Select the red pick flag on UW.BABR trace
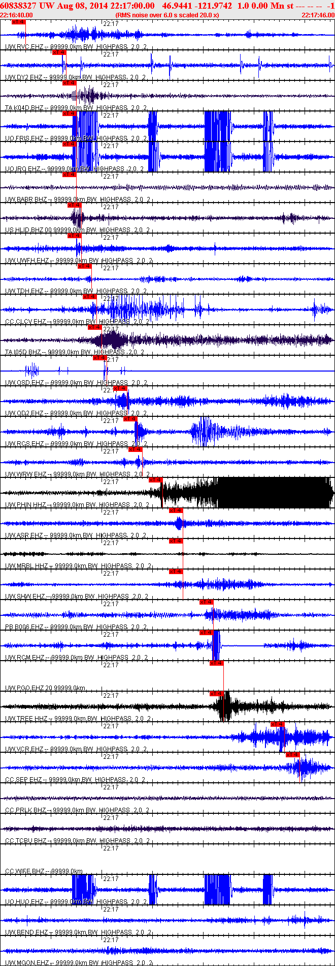The height and width of the screenshot is (966, 335). click(69, 175)
